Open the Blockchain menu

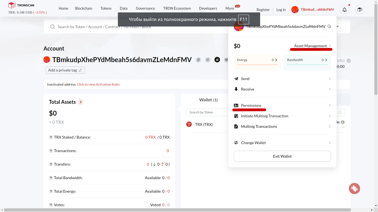tap(84, 8)
